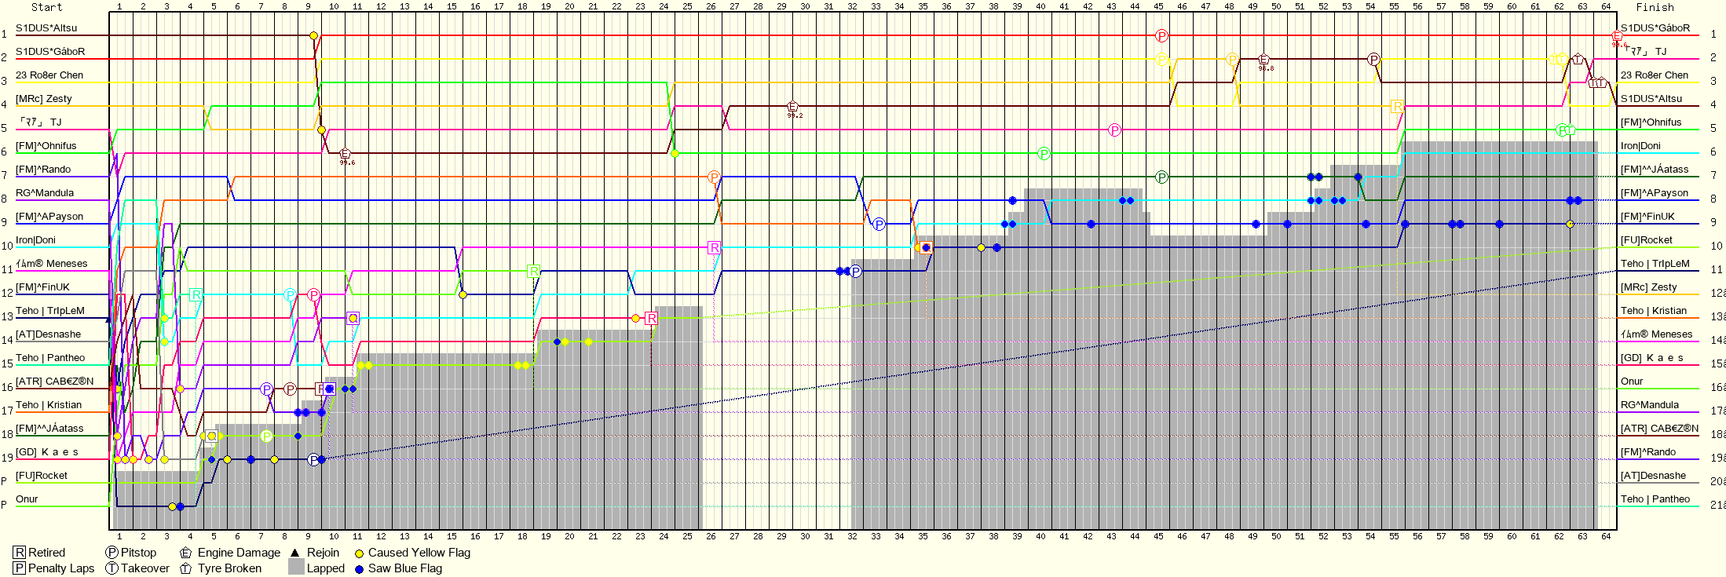1726x577 pixels.
Task: Click the light green Retired marker on lap 18
Action: coord(533,272)
